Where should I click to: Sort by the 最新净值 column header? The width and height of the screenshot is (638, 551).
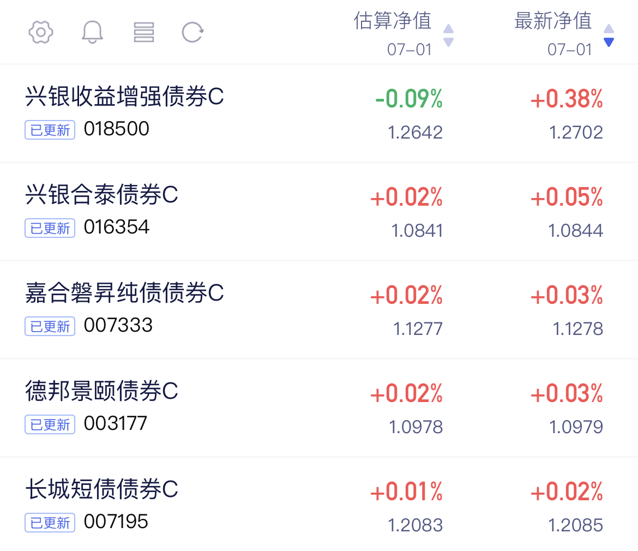[553, 21]
